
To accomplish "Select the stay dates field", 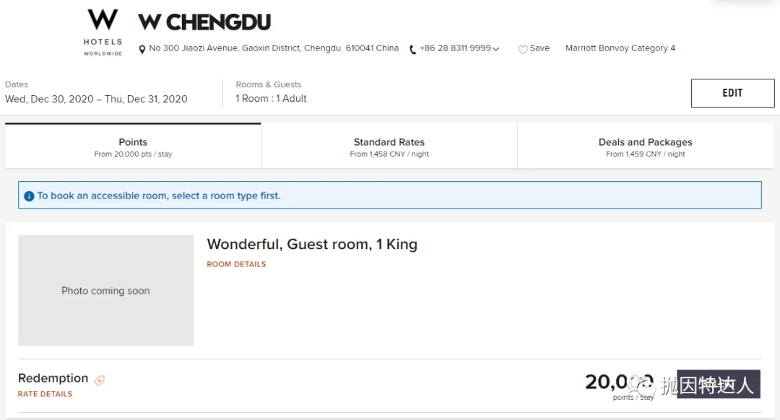I will pos(96,92).
